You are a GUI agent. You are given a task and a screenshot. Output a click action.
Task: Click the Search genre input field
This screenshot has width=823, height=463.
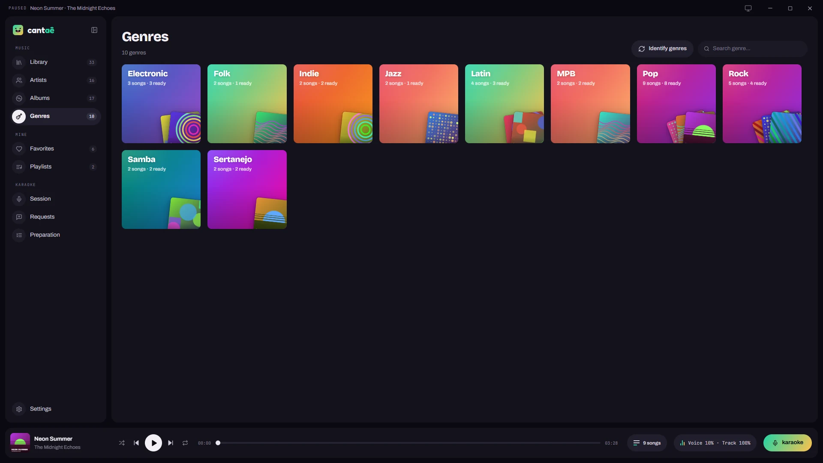point(753,48)
